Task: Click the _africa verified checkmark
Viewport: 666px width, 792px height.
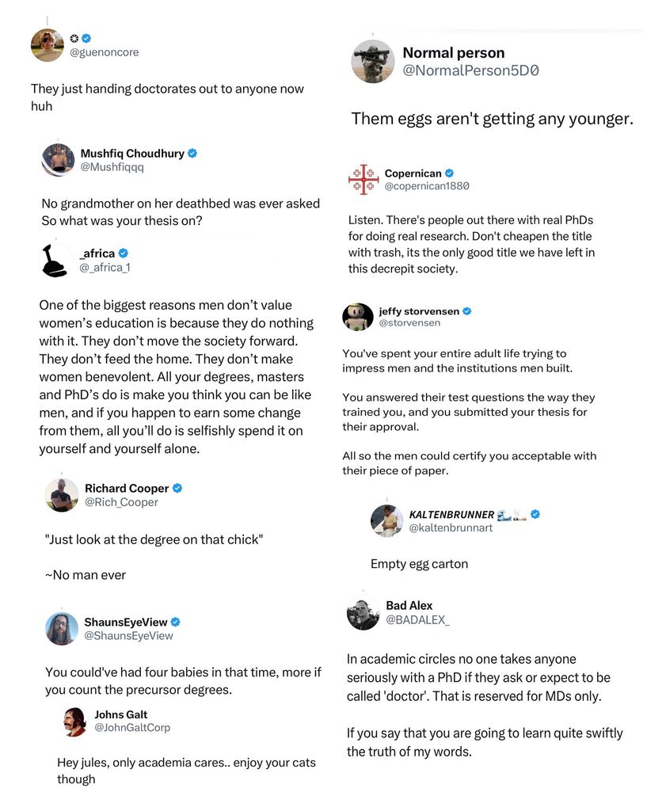Action: coord(124,253)
